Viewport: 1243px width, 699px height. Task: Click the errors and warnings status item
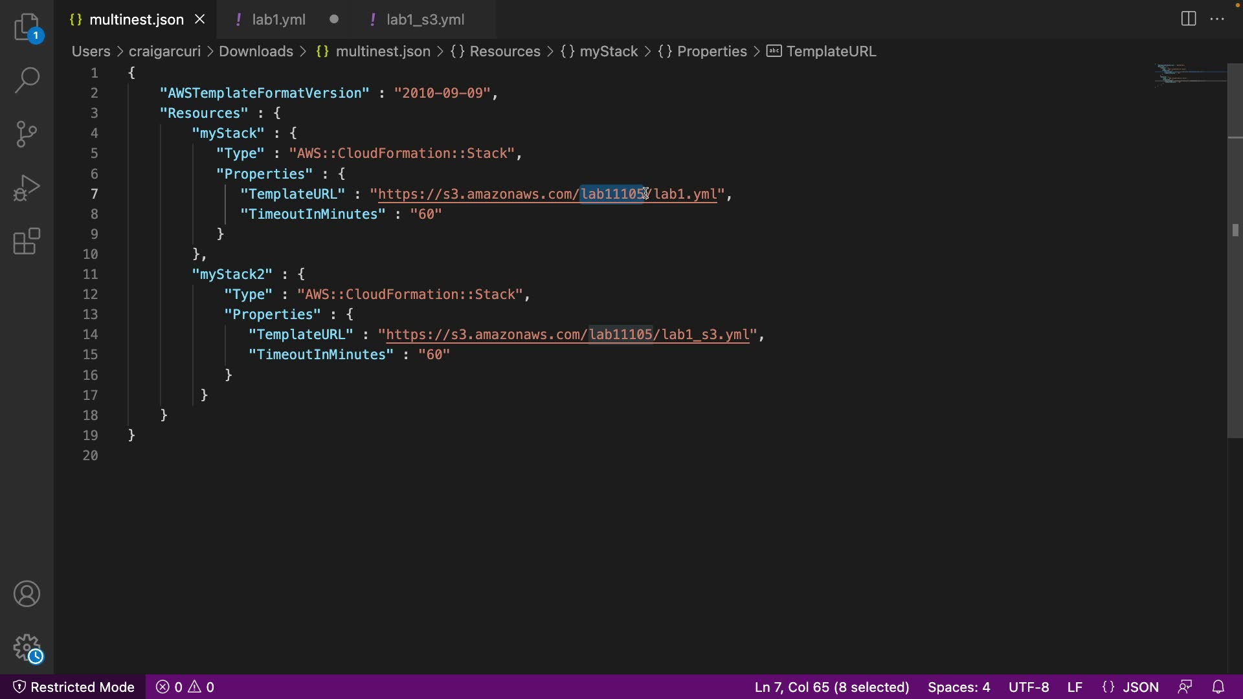pos(185,687)
